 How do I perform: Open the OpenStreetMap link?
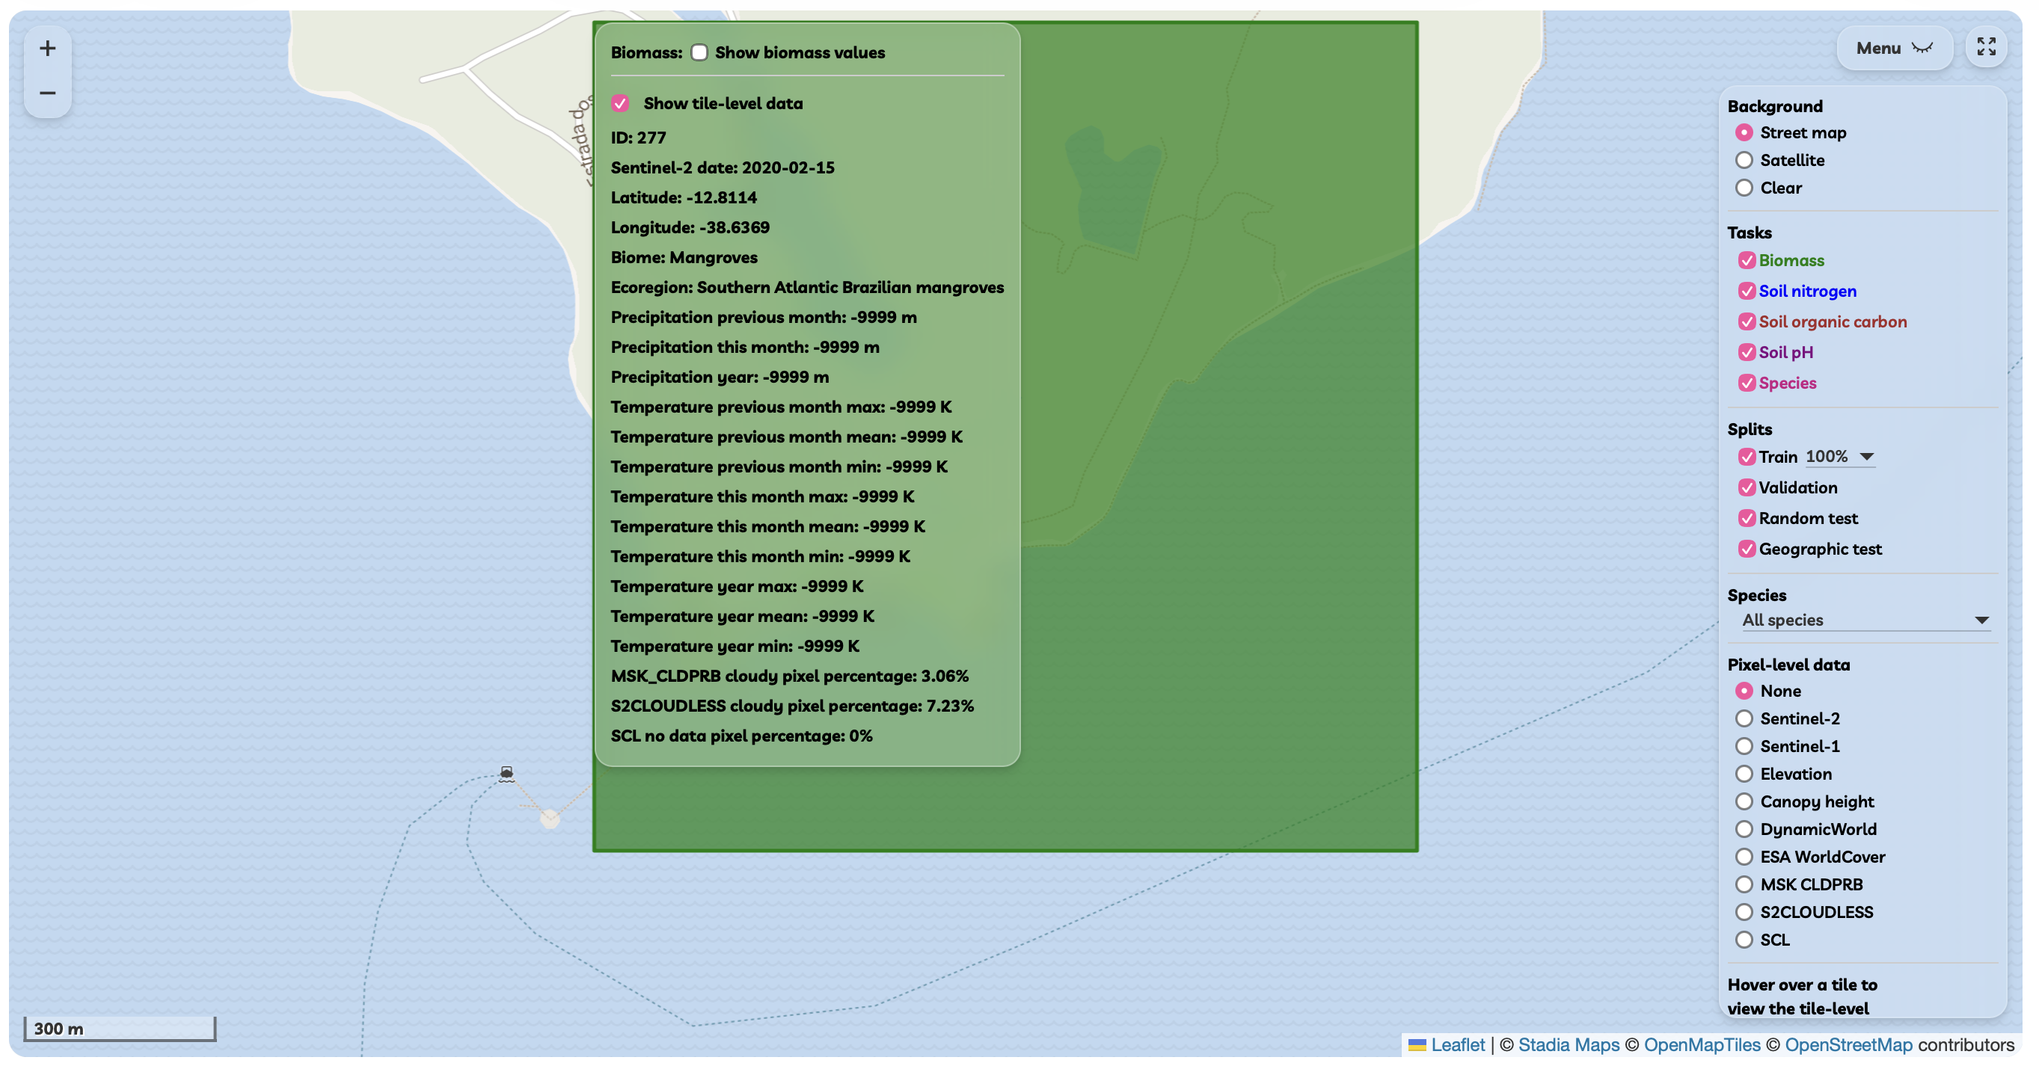pyautogui.click(x=1848, y=1044)
